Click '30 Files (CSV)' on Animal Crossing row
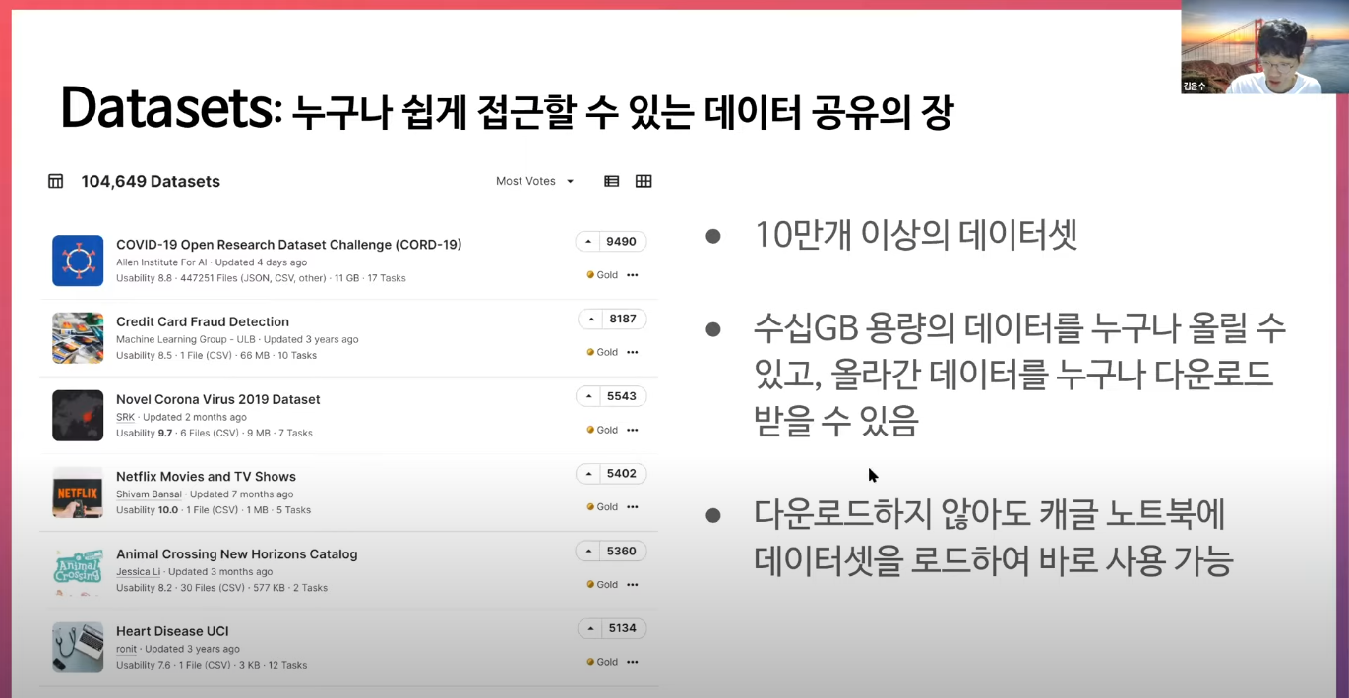The width and height of the screenshot is (1349, 698). point(212,588)
